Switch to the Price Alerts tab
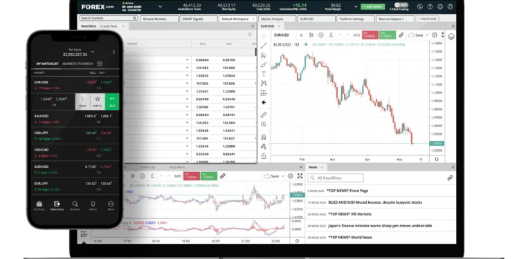519x259 pixels. pyautogui.click(x=177, y=167)
